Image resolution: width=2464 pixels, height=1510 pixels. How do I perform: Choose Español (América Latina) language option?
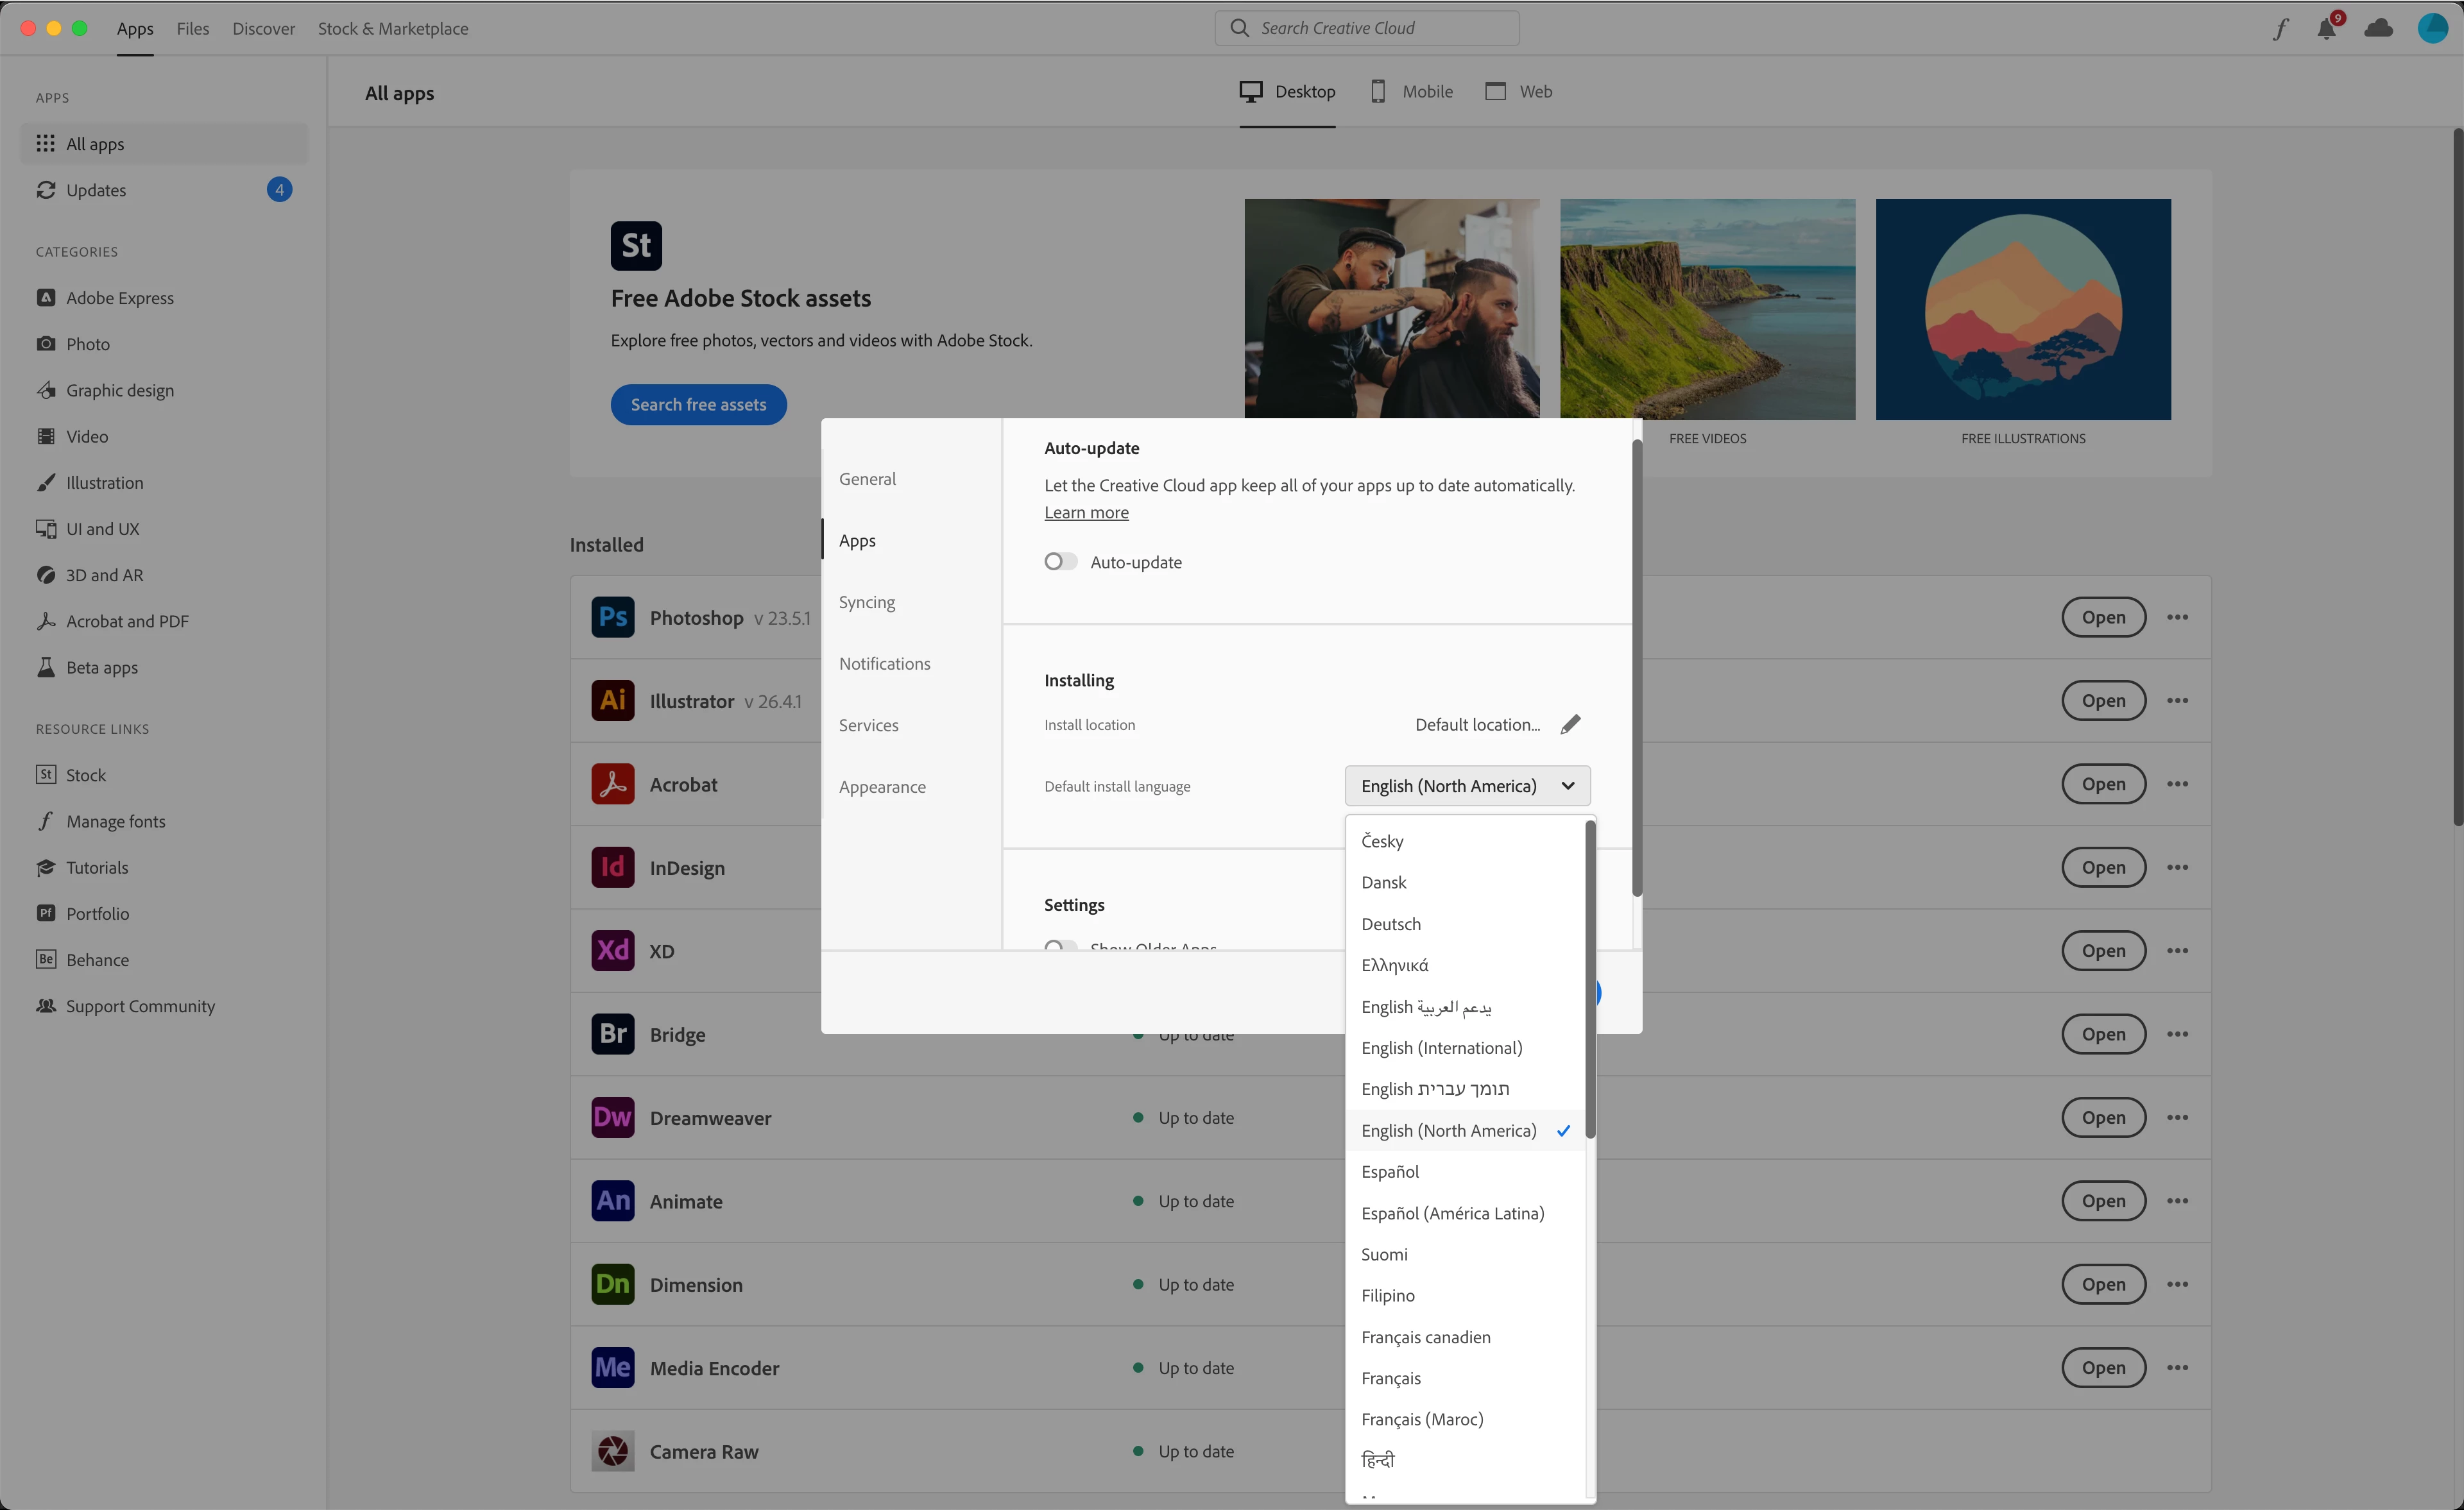pyautogui.click(x=1452, y=1212)
